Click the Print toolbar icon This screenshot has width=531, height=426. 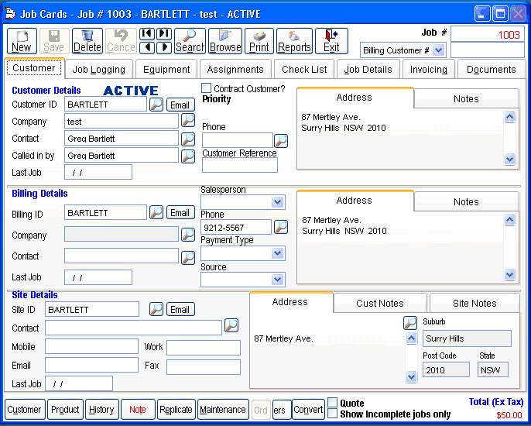(x=259, y=41)
